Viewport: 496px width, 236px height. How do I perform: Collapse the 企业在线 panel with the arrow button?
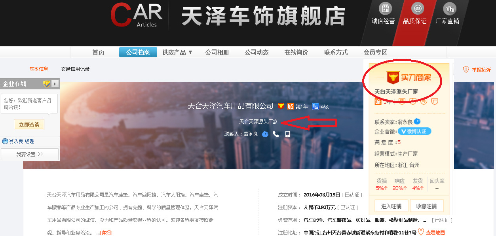[55, 84]
